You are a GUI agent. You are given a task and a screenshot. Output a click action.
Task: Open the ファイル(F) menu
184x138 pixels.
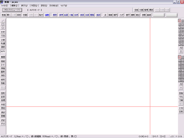tap(5, 6)
